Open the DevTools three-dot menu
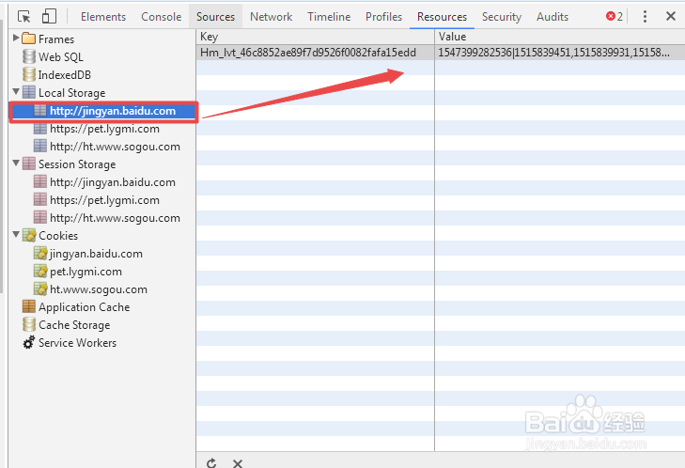 tap(645, 17)
